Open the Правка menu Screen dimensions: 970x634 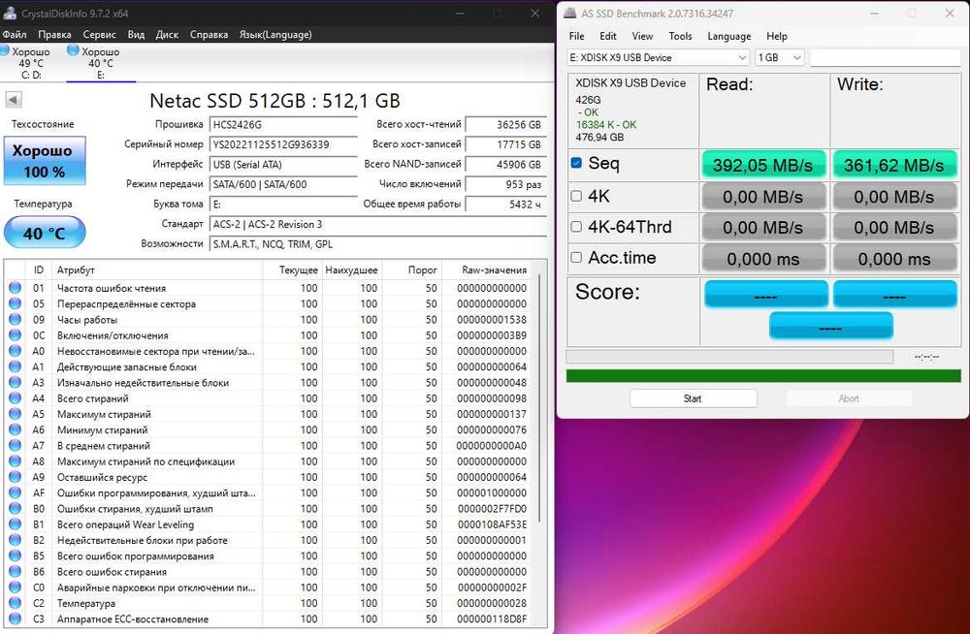click(54, 35)
